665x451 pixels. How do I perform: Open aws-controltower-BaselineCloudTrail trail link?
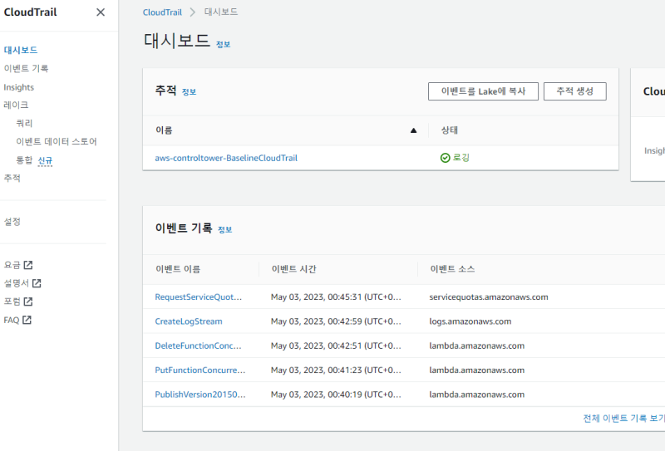pyautogui.click(x=226, y=158)
